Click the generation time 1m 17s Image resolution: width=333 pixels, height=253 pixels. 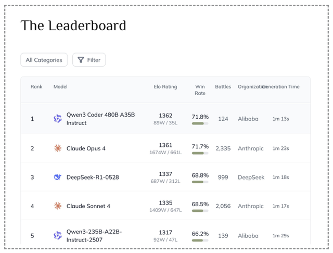pyautogui.click(x=281, y=206)
